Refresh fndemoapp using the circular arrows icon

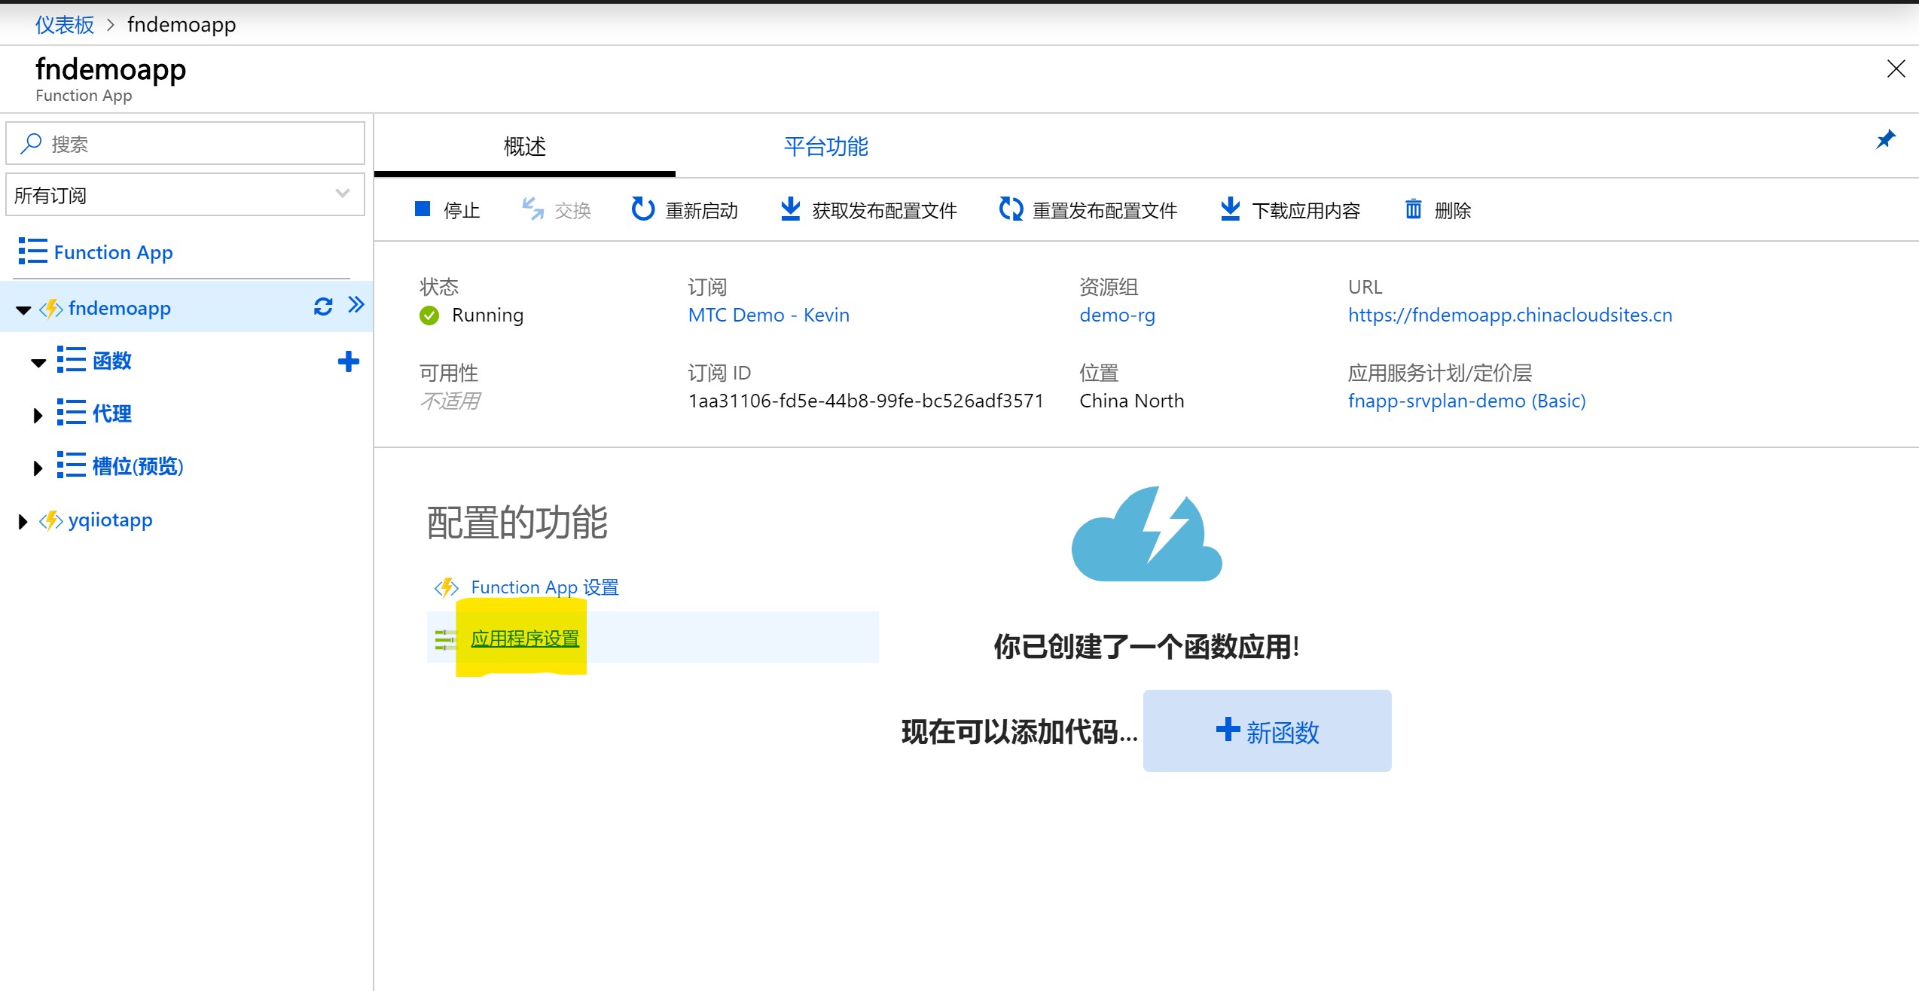tap(323, 306)
